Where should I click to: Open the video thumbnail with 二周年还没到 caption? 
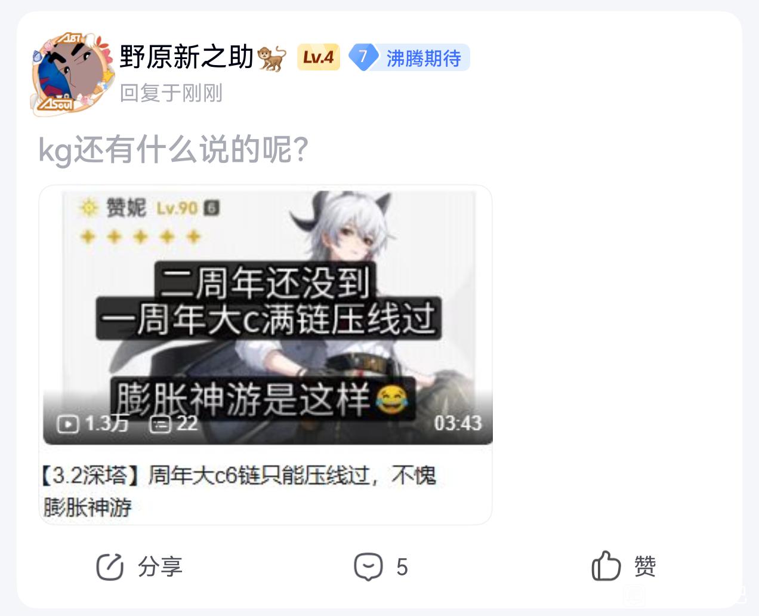tap(267, 317)
